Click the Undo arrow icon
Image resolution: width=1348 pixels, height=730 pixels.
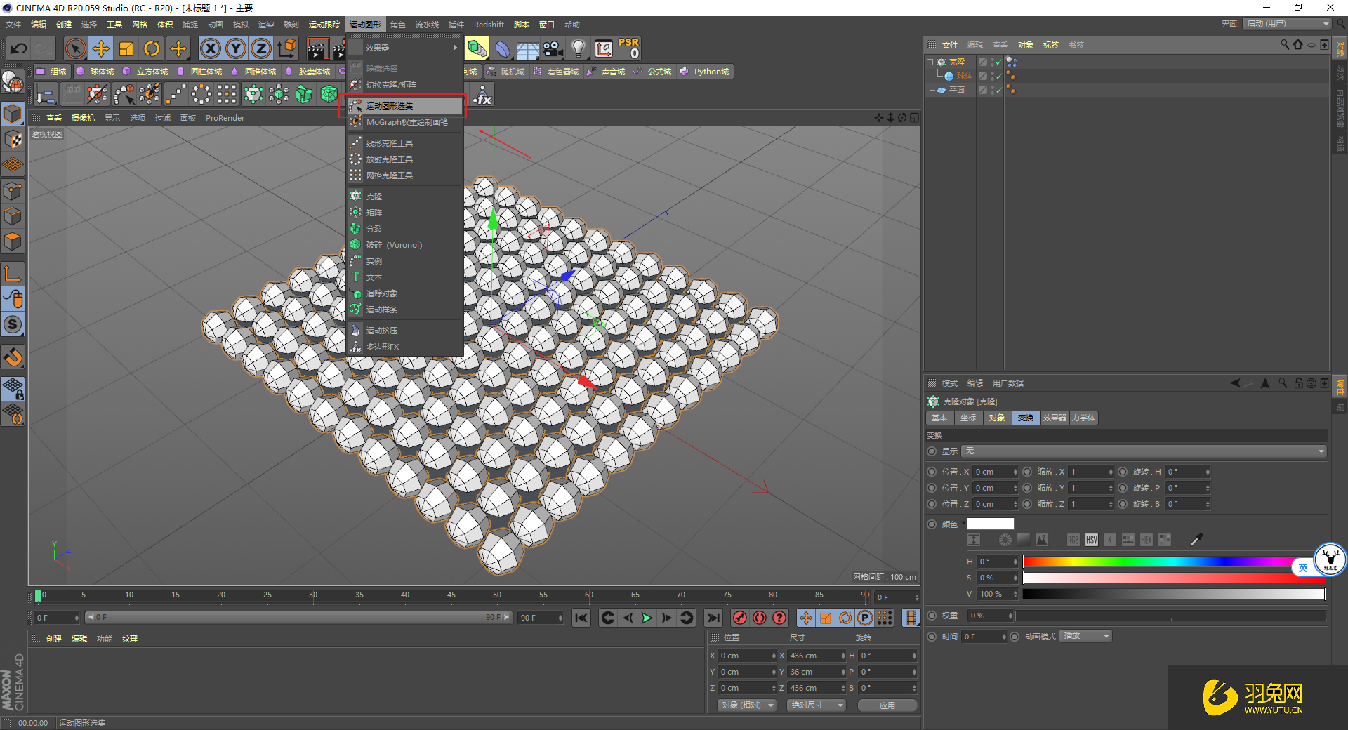point(19,48)
